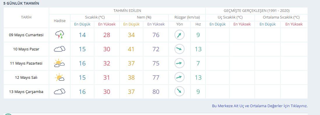Click wind speed 9 for 09 Mayıs Cumartesi

198,35
